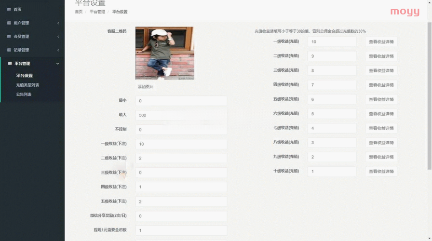Click 查看收益详情 for 五级收益(充值)
Viewport: 432px width, 241px height.
coord(381,99)
